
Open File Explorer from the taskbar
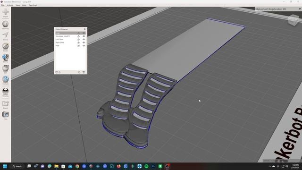click(56, 166)
